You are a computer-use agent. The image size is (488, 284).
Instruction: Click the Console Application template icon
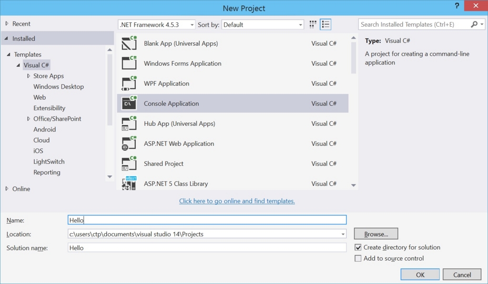click(129, 103)
